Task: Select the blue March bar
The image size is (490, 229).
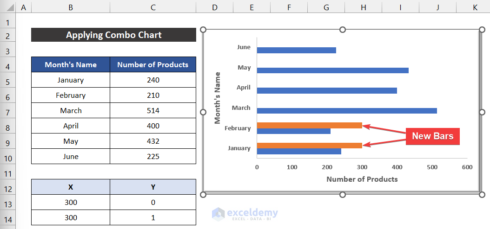Action: (346, 111)
